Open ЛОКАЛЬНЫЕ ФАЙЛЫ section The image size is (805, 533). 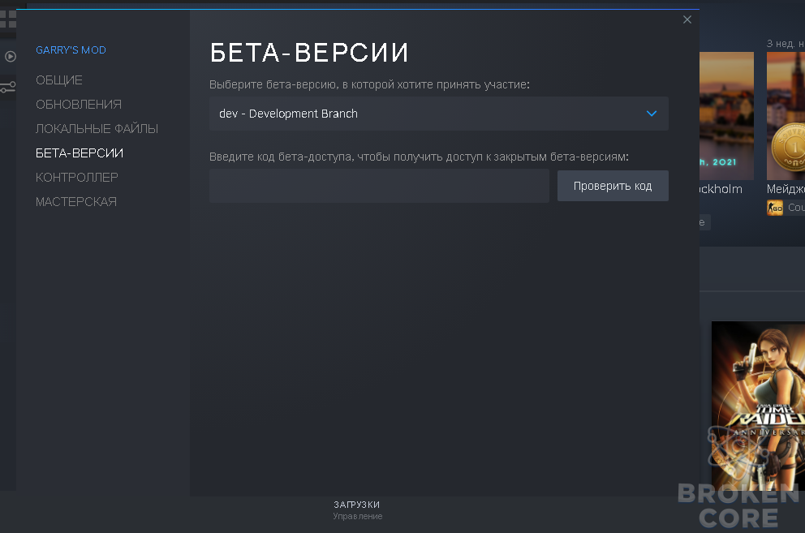click(x=97, y=129)
